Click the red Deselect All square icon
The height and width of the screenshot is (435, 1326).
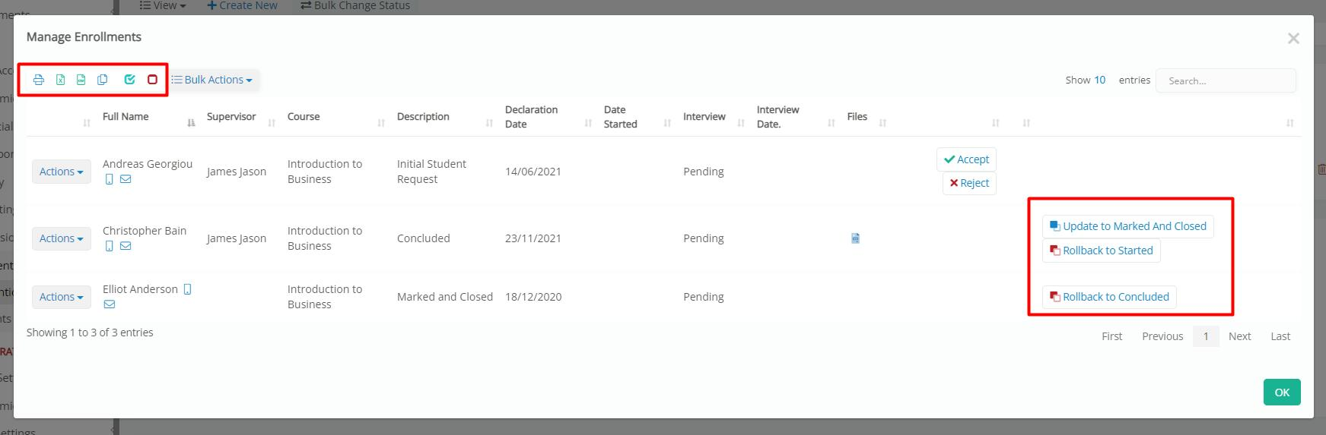coord(152,80)
